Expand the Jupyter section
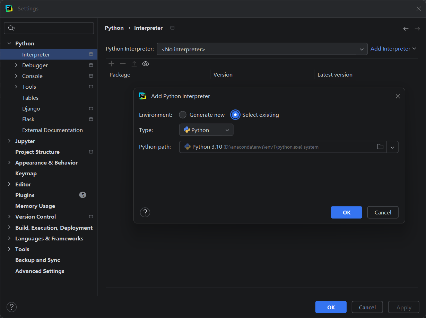Image resolution: width=426 pixels, height=318 pixels. click(9, 141)
